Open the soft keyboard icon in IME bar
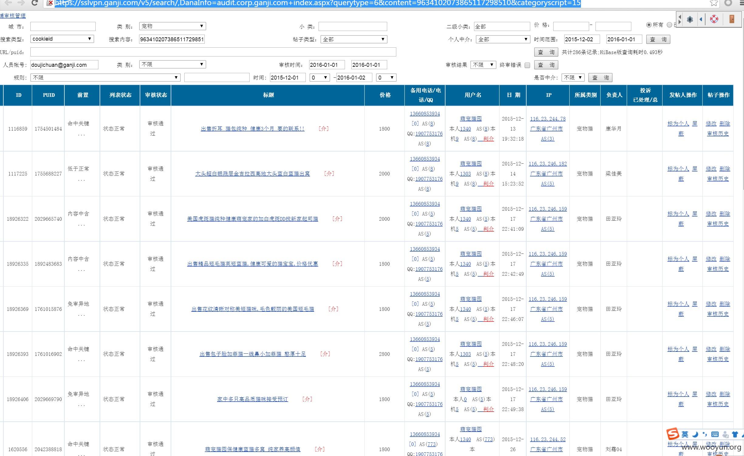Screen dimensions: 744x456 coord(715,434)
